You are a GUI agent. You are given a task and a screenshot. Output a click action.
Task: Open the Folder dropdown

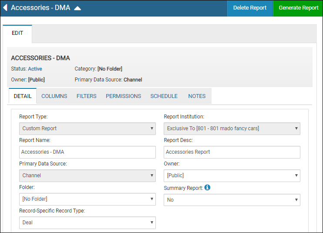point(87,199)
